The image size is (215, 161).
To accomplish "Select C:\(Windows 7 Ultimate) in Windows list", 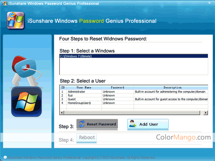I will point(76,57).
